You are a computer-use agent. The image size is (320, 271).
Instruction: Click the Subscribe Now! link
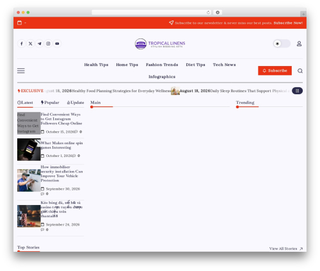click(x=288, y=23)
